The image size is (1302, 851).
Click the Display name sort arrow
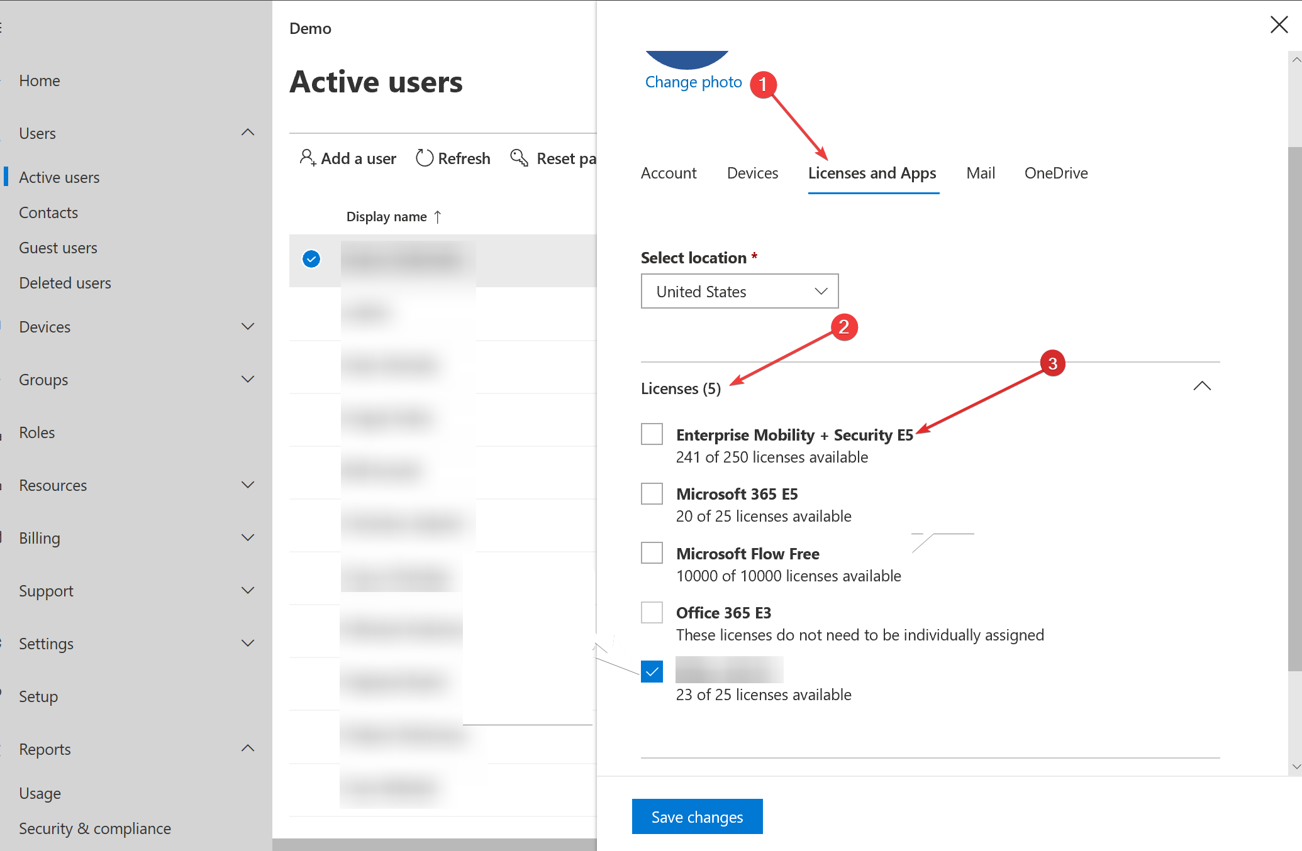(438, 217)
